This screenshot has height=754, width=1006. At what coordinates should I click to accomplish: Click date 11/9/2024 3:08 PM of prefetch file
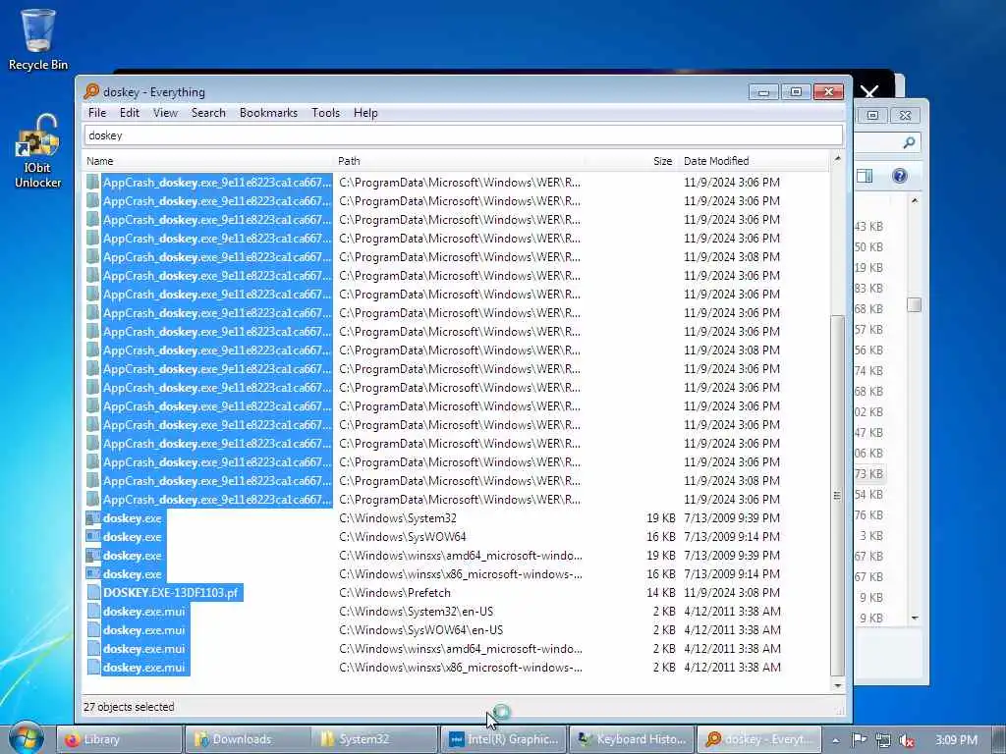pyautogui.click(x=732, y=592)
